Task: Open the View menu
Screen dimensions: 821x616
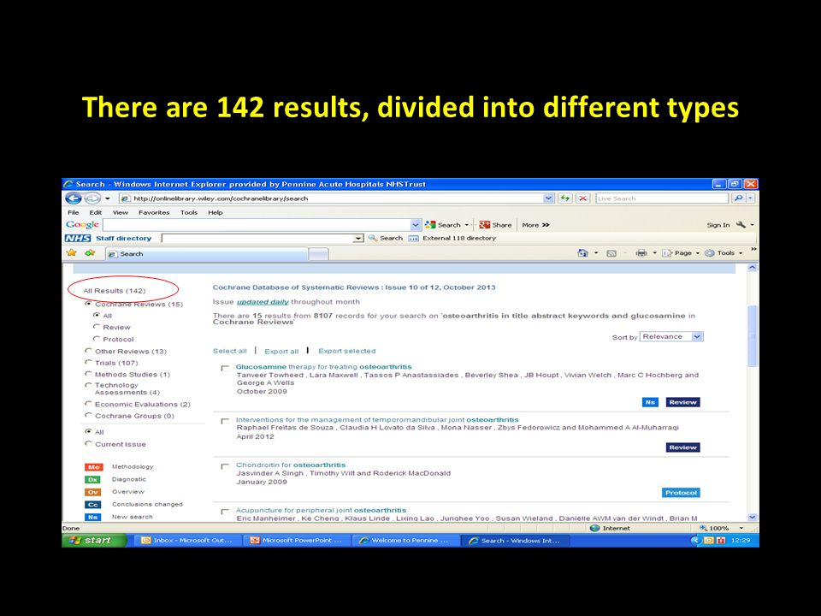Action: click(120, 213)
